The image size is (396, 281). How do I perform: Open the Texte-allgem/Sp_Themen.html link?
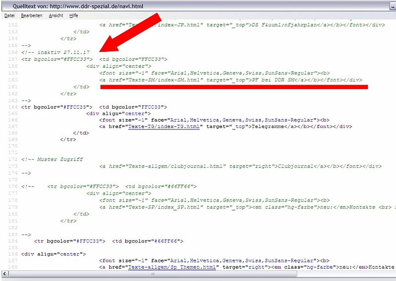pos(172,267)
